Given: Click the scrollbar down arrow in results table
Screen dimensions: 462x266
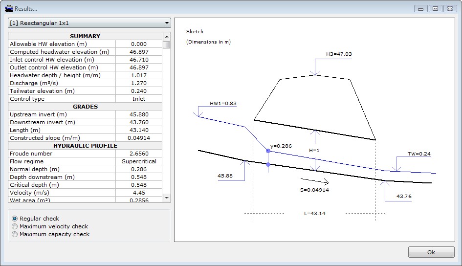Looking at the screenshot, I should (167, 198).
